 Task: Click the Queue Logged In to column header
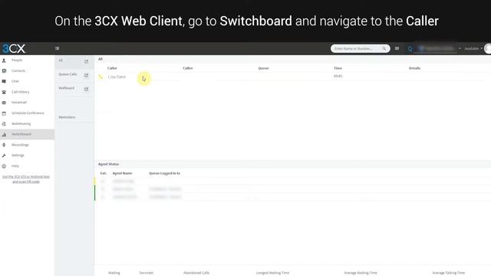tap(164, 173)
